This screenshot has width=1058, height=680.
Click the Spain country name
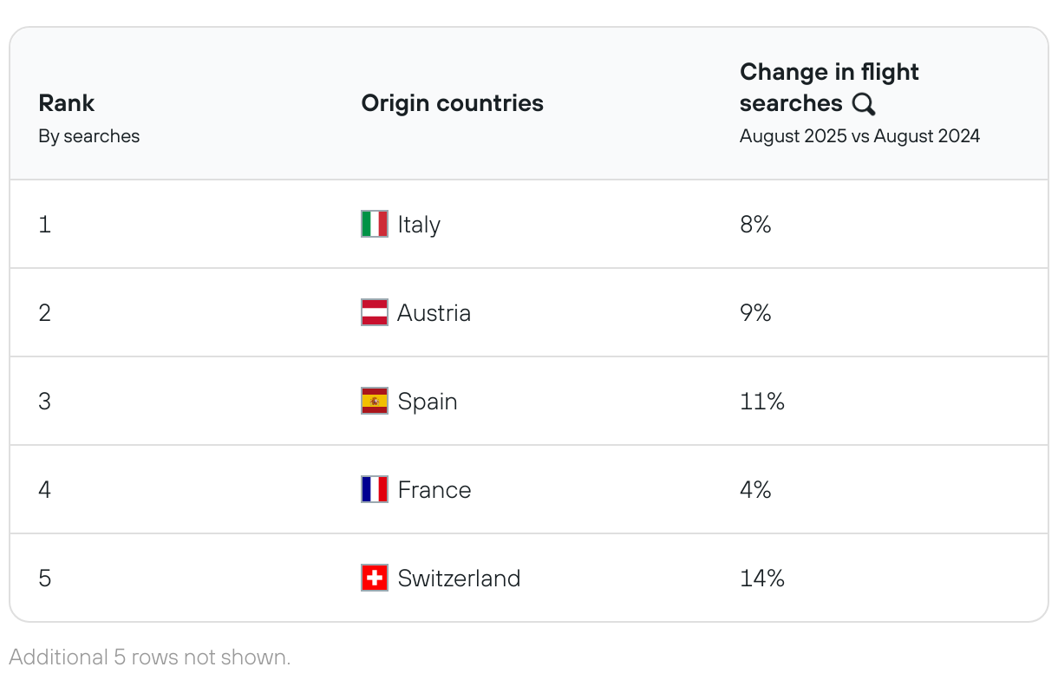tap(428, 402)
